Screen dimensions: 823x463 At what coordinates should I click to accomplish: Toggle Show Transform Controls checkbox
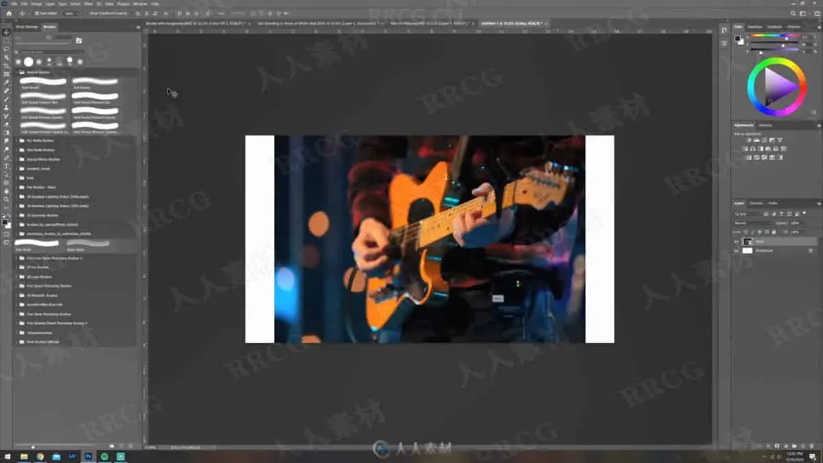[88, 13]
